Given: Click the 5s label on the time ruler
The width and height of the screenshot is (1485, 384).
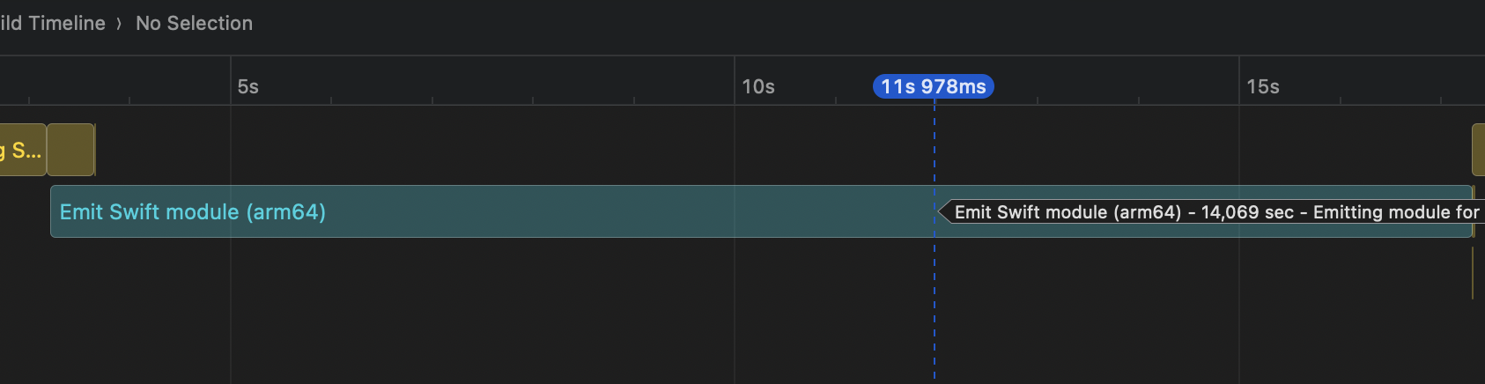Looking at the screenshot, I should [x=247, y=87].
